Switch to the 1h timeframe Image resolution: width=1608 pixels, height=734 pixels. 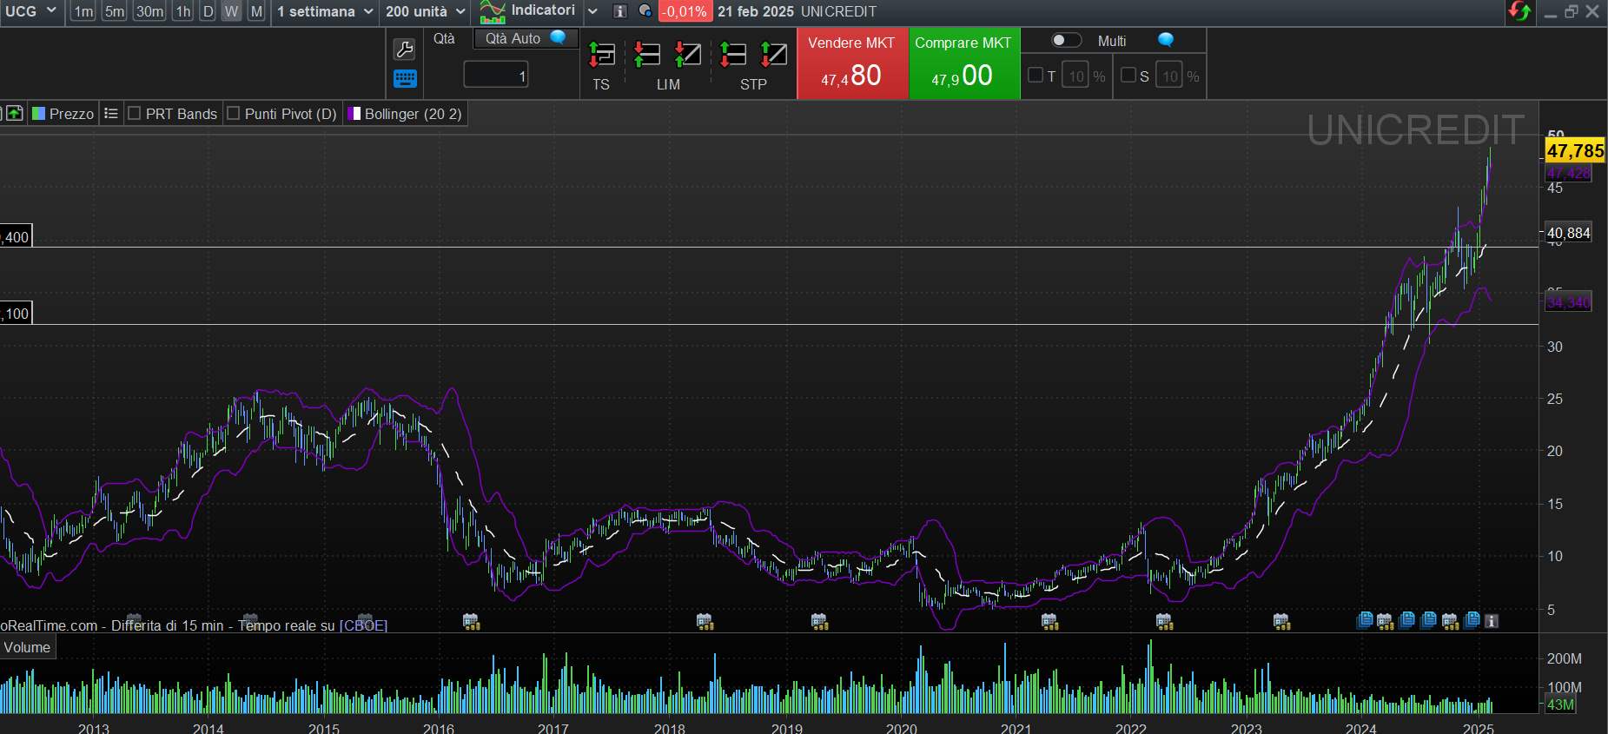click(182, 11)
